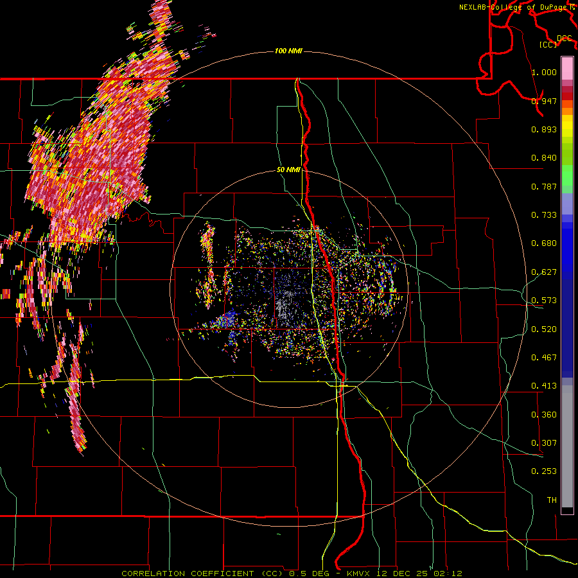Screen dimensions: 578x578
Task: Click the 0.253 scale value
Action: [x=544, y=471]
